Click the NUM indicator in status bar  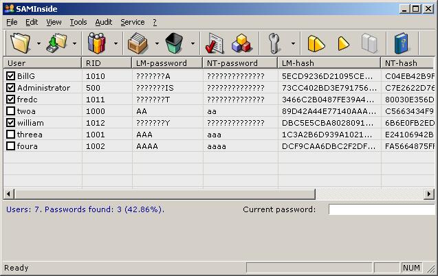pos(411,268)
